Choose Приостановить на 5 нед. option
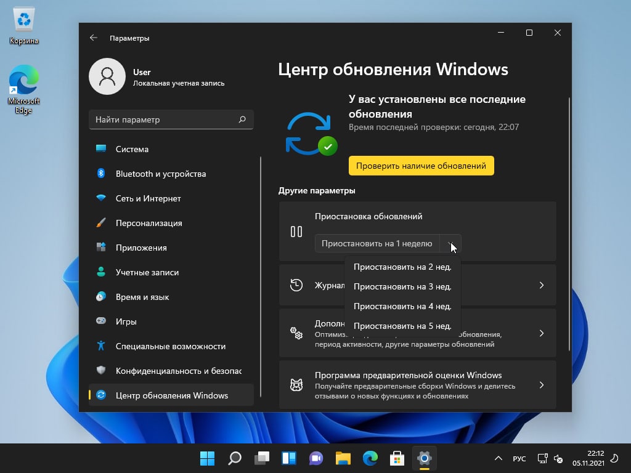The image size is (631, 473). (x=402, y=326)
